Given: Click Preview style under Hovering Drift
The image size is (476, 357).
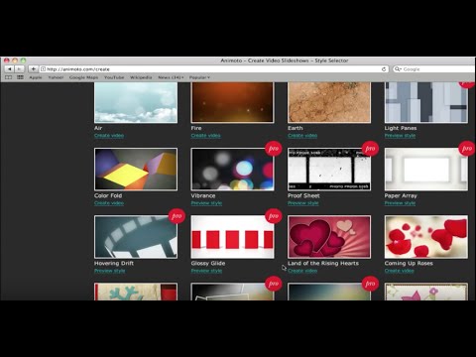Looking at the screenshot, I should click(109, 271).
